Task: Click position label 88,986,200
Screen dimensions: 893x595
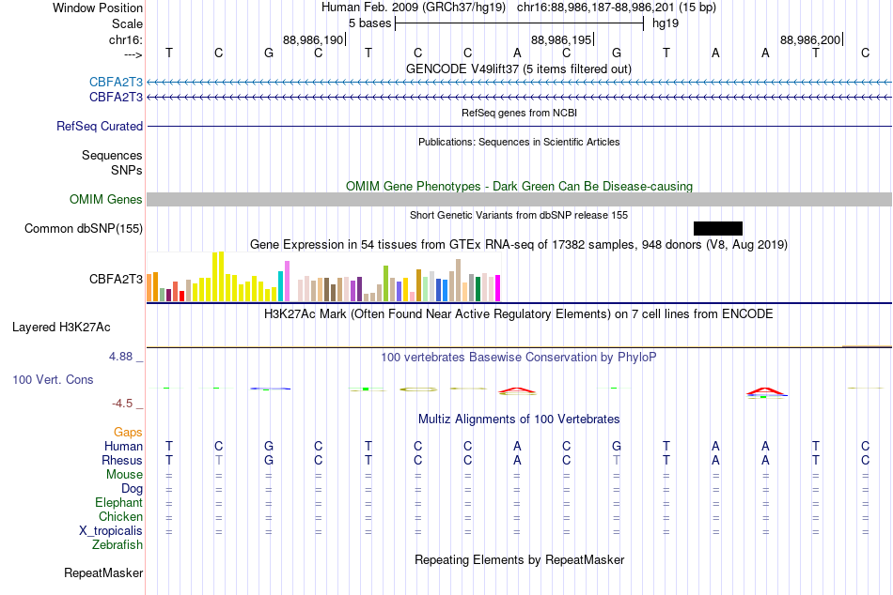Action: (810, 39)
